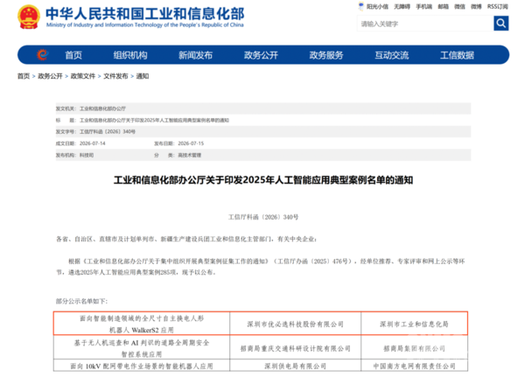Click the cell 招商局集团有限公司

coord(414,348)
